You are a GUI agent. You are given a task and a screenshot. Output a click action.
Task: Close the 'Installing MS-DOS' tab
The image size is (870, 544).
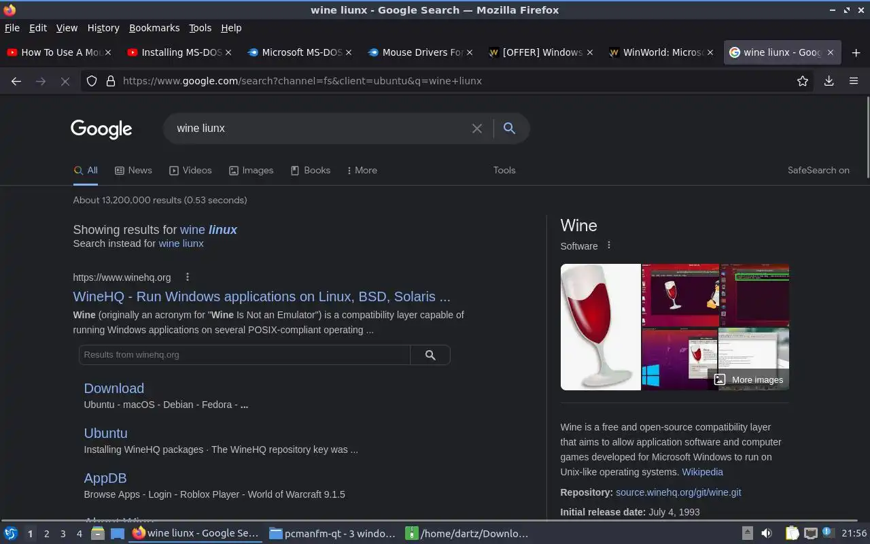click(228, 52)
